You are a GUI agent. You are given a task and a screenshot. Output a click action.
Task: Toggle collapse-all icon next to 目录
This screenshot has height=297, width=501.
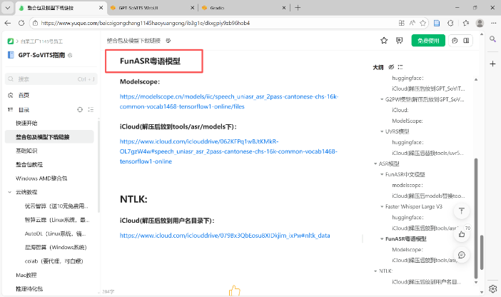point(89,110)
